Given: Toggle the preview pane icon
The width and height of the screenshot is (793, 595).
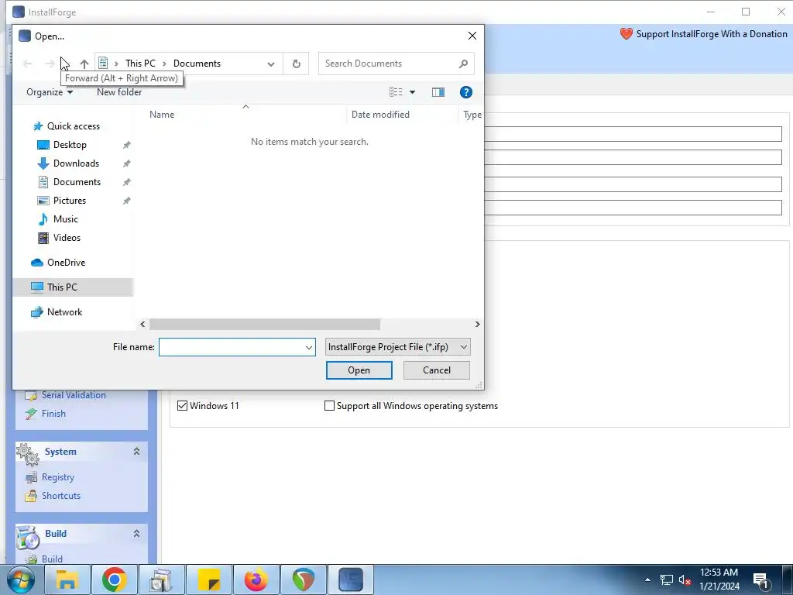Looking at the screenshot, I should click(x=438, y=92).
